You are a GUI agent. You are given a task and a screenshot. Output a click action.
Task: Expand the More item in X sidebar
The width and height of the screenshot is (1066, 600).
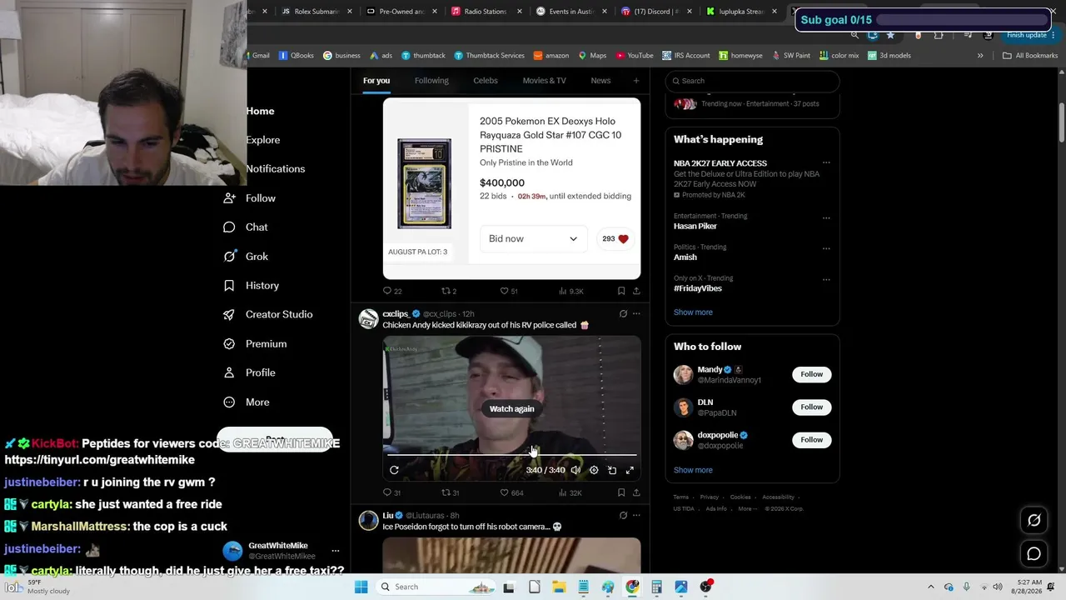click(247, 402)
